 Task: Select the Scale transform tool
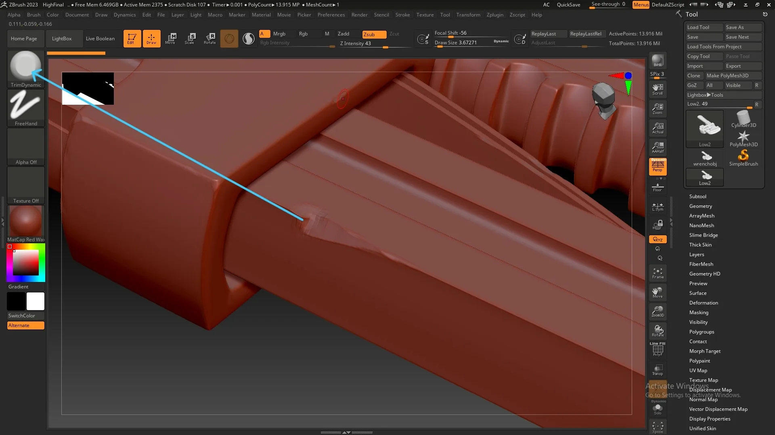pyautogui.click(x=190, y=39)
